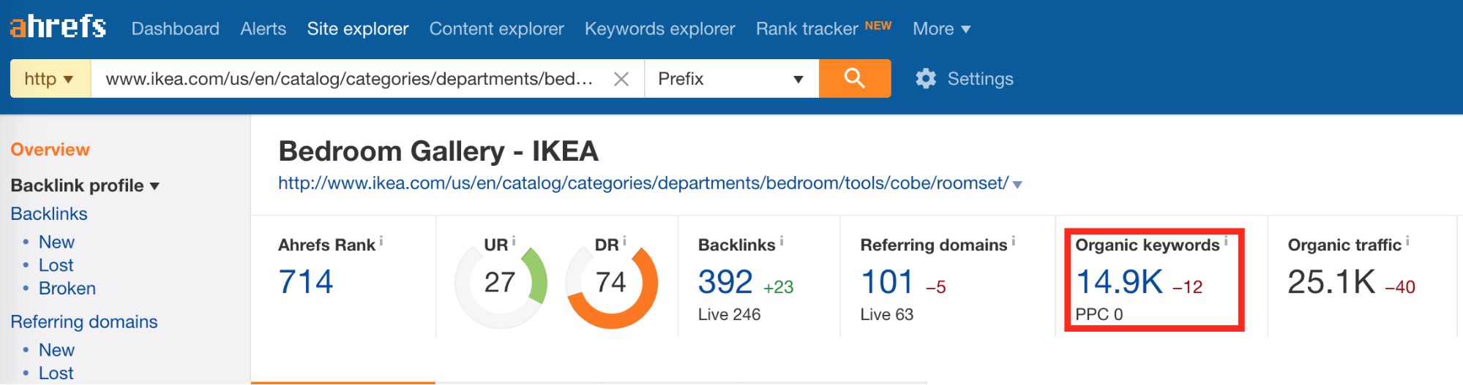Collapse the Backlink profile section
Screen dimensions: 1463x385
click(85, 186)
